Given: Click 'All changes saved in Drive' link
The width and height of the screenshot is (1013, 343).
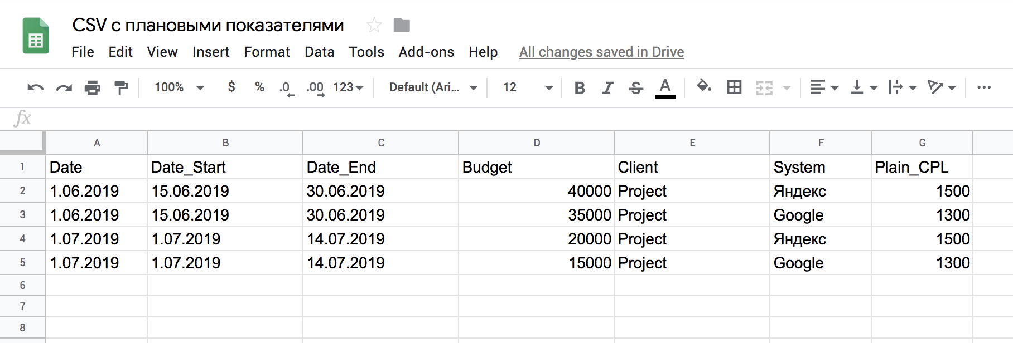Looking at the screenshot, I should [601, 52].
